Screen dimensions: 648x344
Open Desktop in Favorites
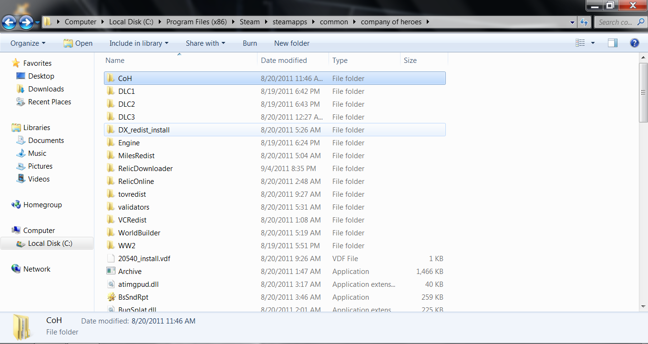[41, 76]
